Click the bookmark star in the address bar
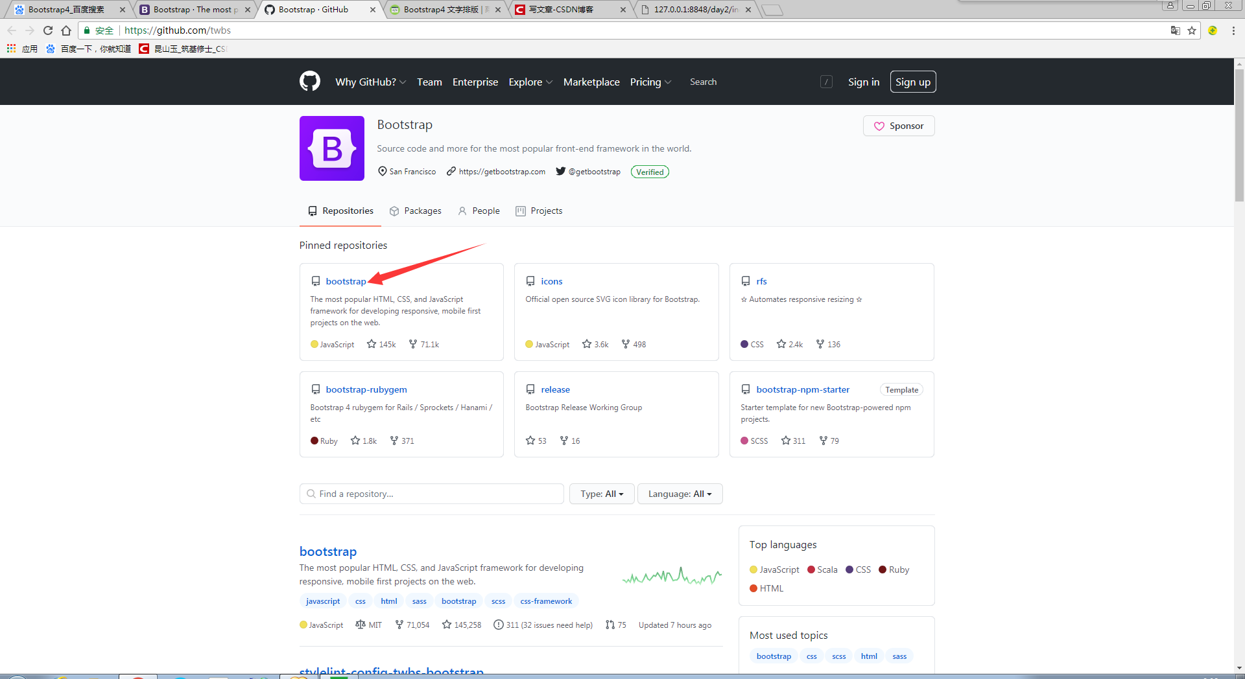Viewport: 1245px width, 679px height. point(1192,30)
